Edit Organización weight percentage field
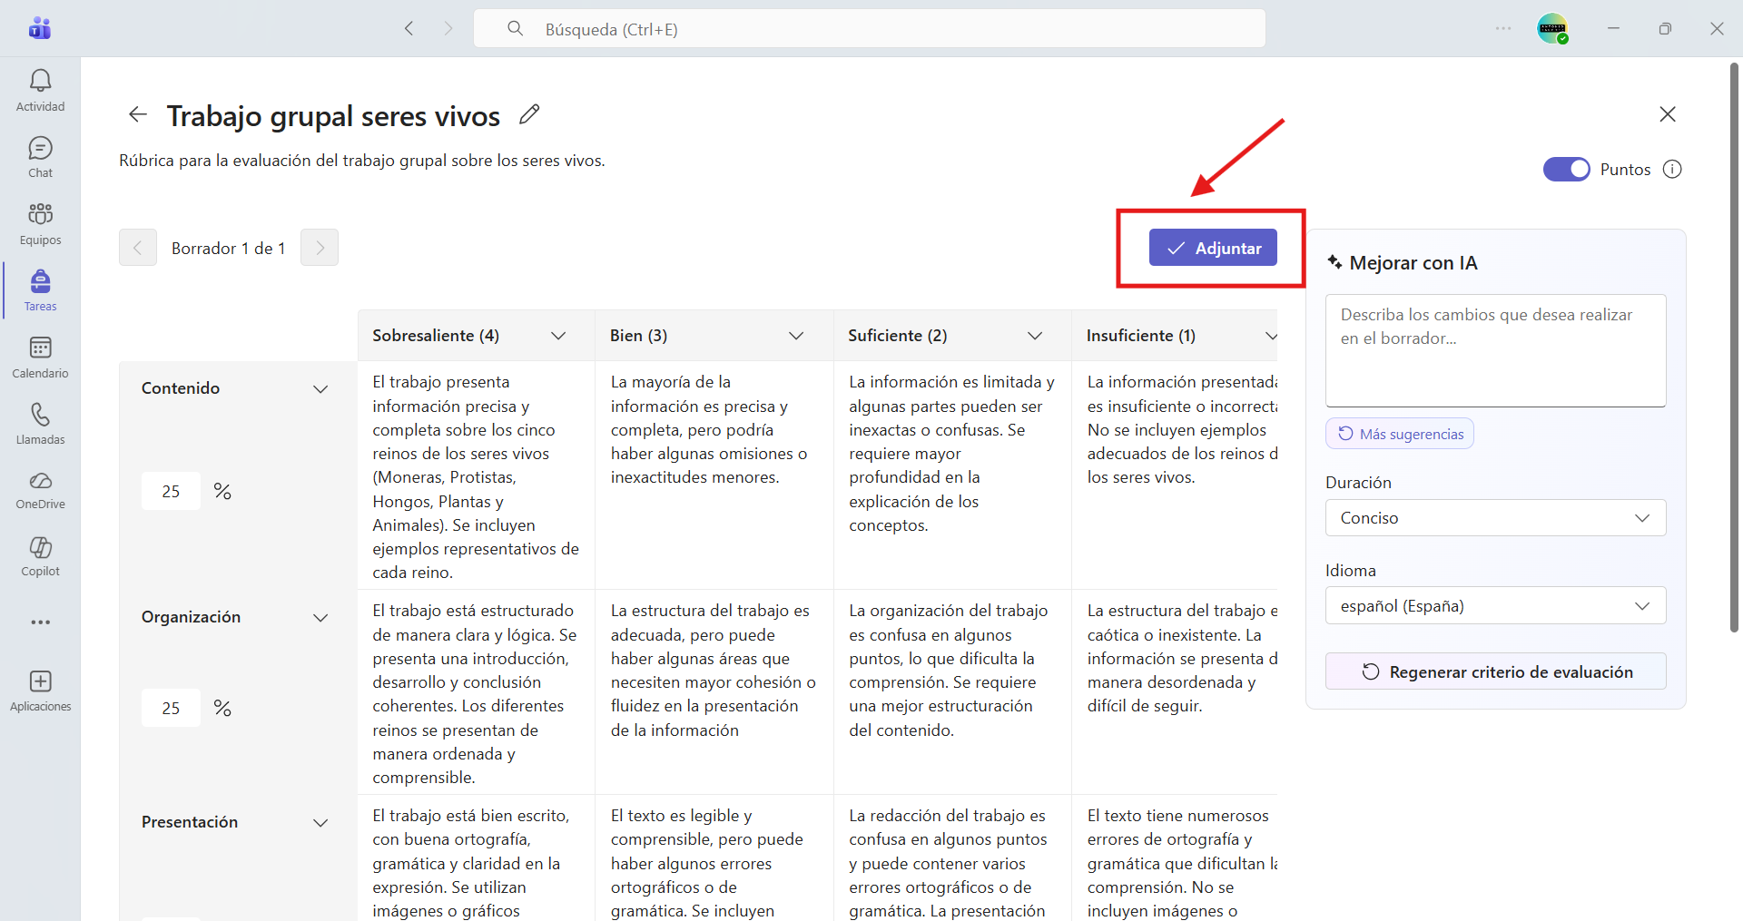This screenshot has height=921, width=1743. click(x=171, y=708)
